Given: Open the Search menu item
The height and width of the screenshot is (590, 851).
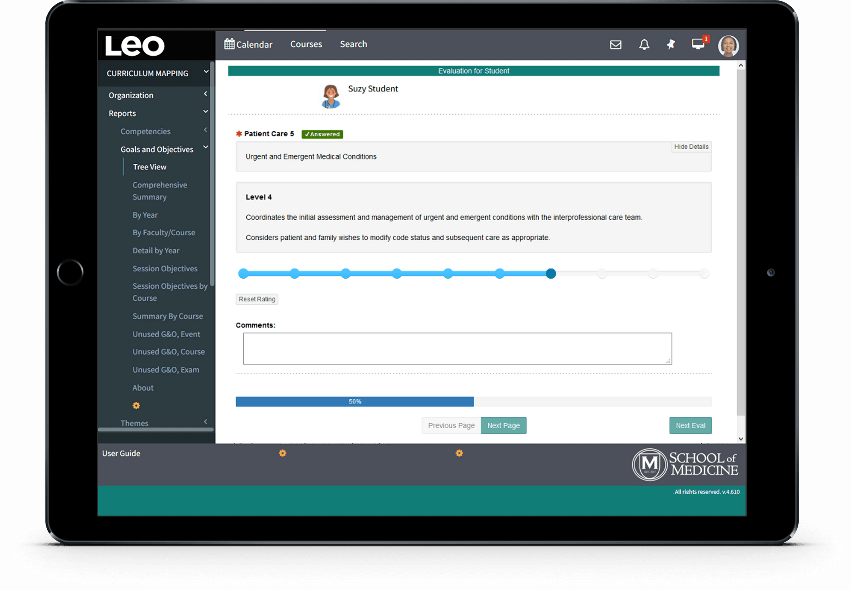Looking at the screenshot, I should [x=353, y=44].
